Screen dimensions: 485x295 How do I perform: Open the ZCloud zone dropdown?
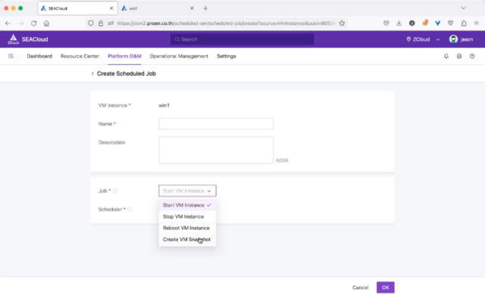[423, 39]
